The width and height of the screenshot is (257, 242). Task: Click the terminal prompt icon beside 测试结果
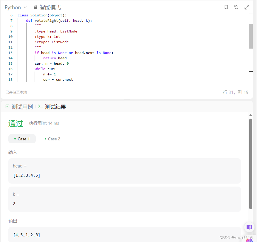40,107
